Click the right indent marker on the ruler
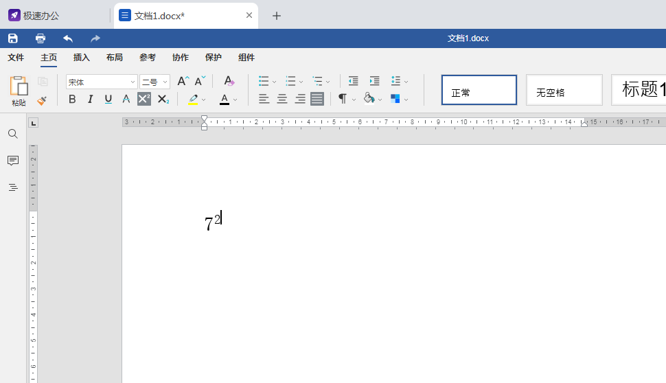Screen dimensions: 666x383 (584, 124)
